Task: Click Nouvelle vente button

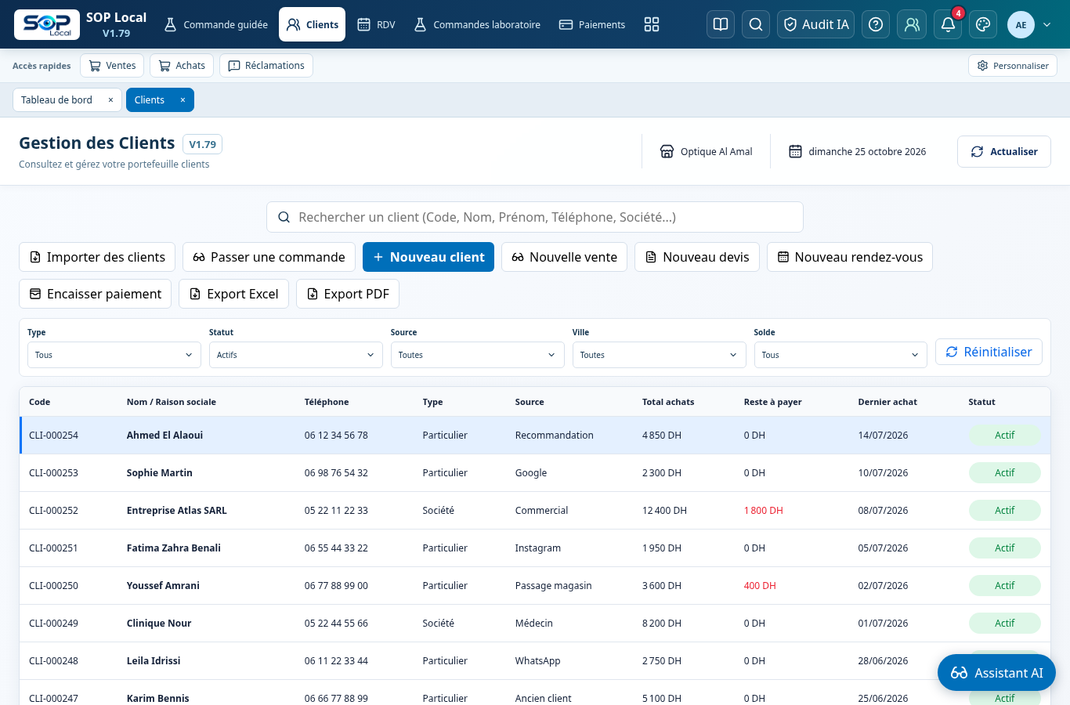Action: (564, 257)
